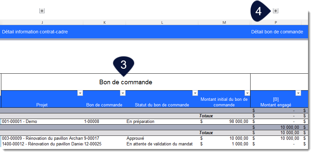Select the 'En préparation' status cell
Screen dimensions: 313x154
click(162, 122)
